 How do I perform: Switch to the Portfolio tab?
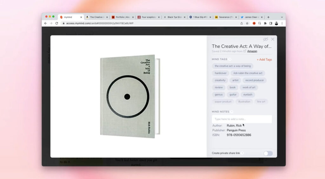pos(123,17)
